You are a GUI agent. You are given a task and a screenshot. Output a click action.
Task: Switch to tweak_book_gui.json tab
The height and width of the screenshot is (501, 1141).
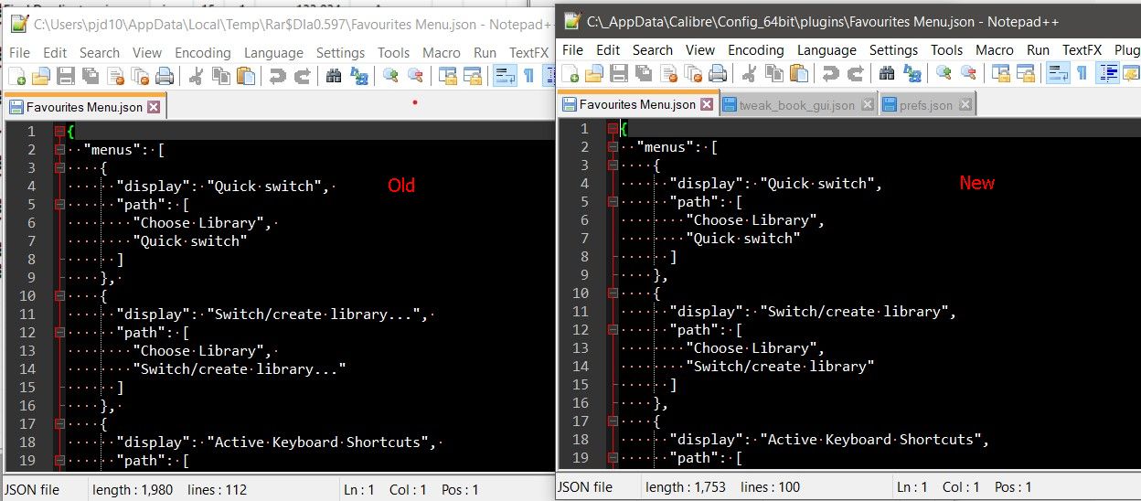(797, 105)
